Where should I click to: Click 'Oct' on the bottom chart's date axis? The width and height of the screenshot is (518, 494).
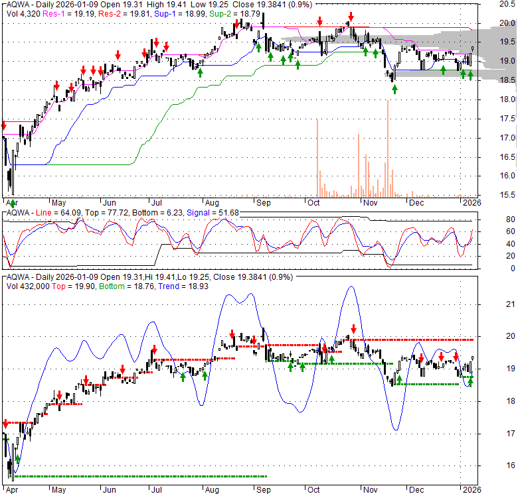[x=313, y=490]
